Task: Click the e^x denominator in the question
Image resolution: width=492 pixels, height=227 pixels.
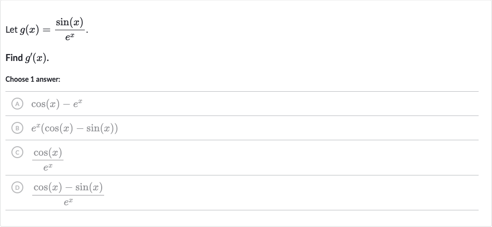Action: 69,37
